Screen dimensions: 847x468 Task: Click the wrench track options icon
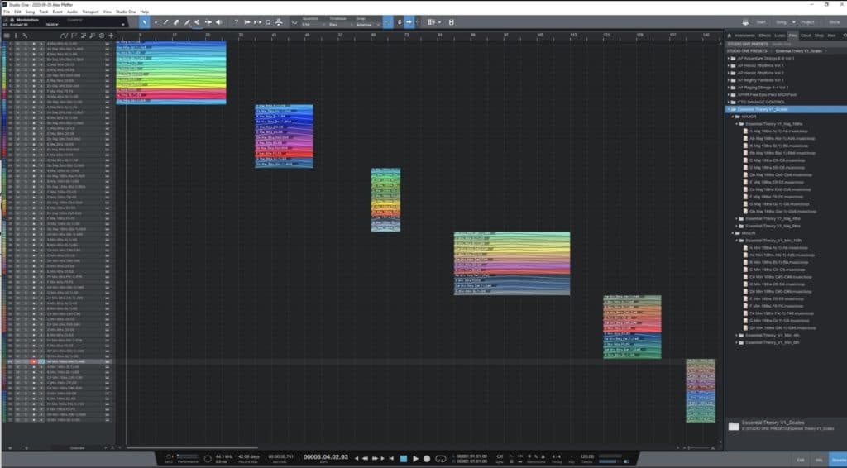(25, 36)
